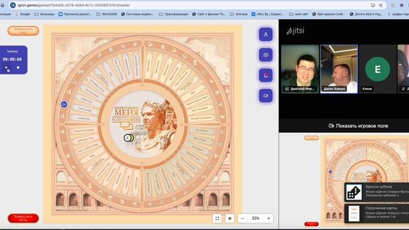Click the dice tokens in board center

pyautogui.click(x=128, y=138)
